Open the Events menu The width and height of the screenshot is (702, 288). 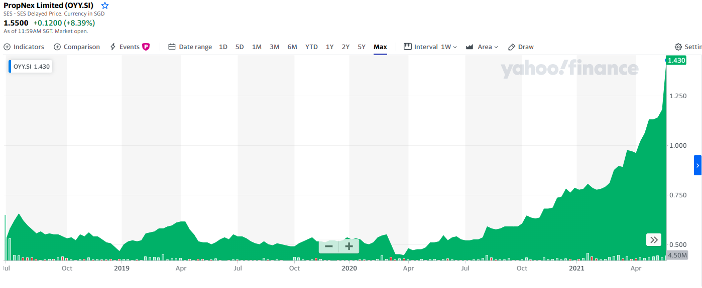tap(130, 47)
